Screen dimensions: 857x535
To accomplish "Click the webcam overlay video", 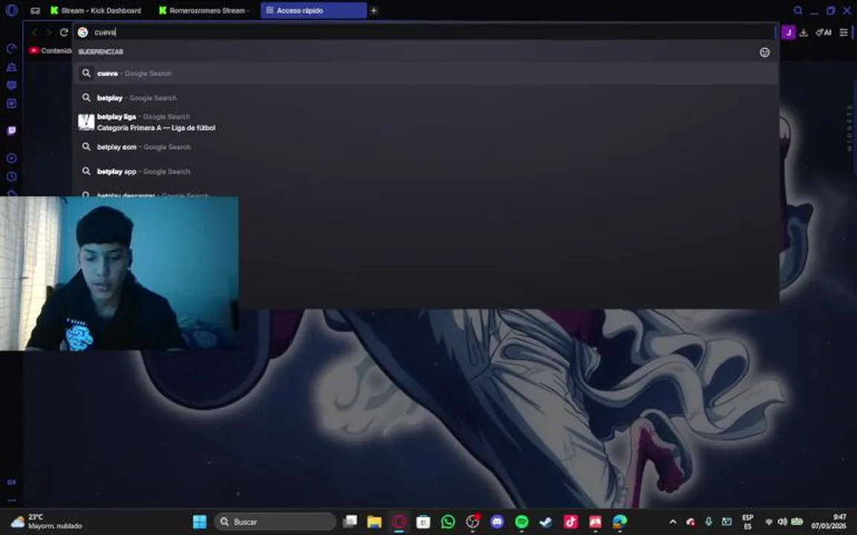I will pyautogui.click(x=119, y=273).
